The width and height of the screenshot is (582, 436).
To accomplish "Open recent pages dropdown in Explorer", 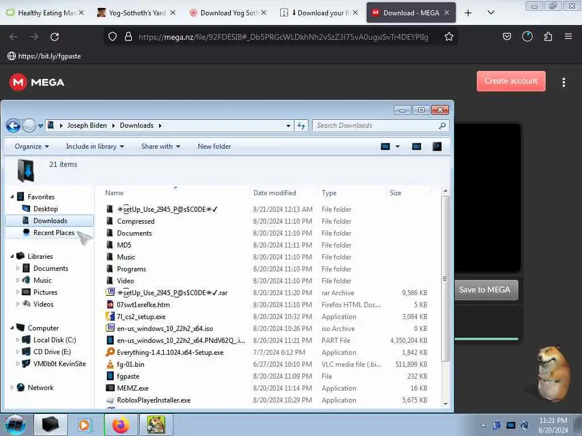I will 40,125.
